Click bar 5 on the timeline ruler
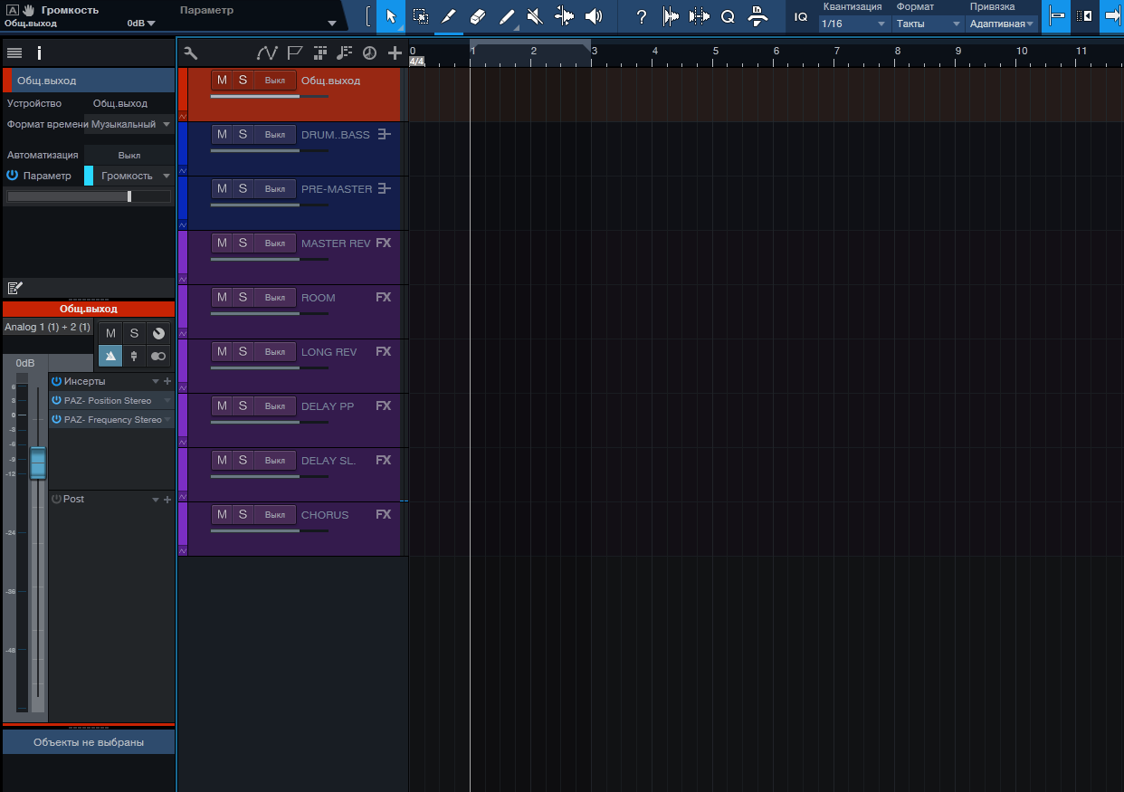Screen dimensions: 1124x792 716,51
